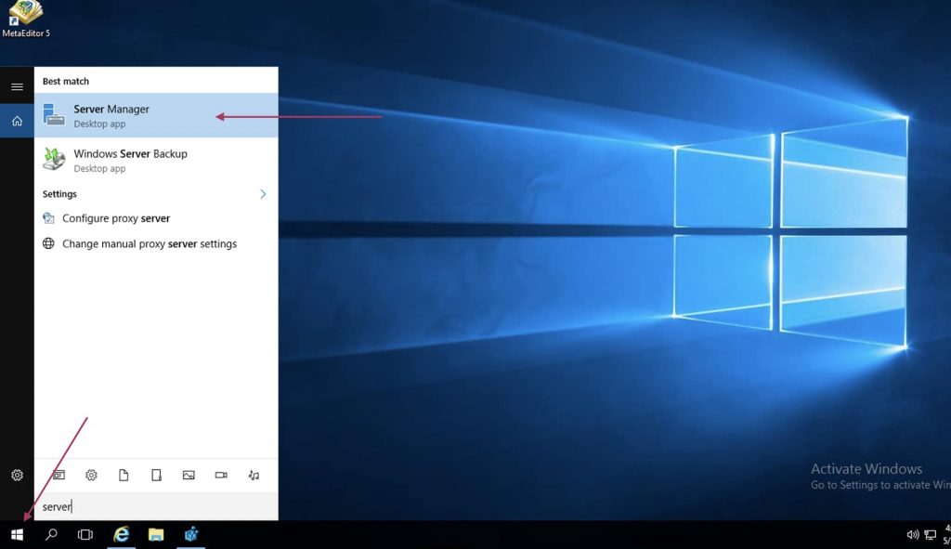Open Server Manager from Best match
Screen dimensions: 951x549
[111, 115]
